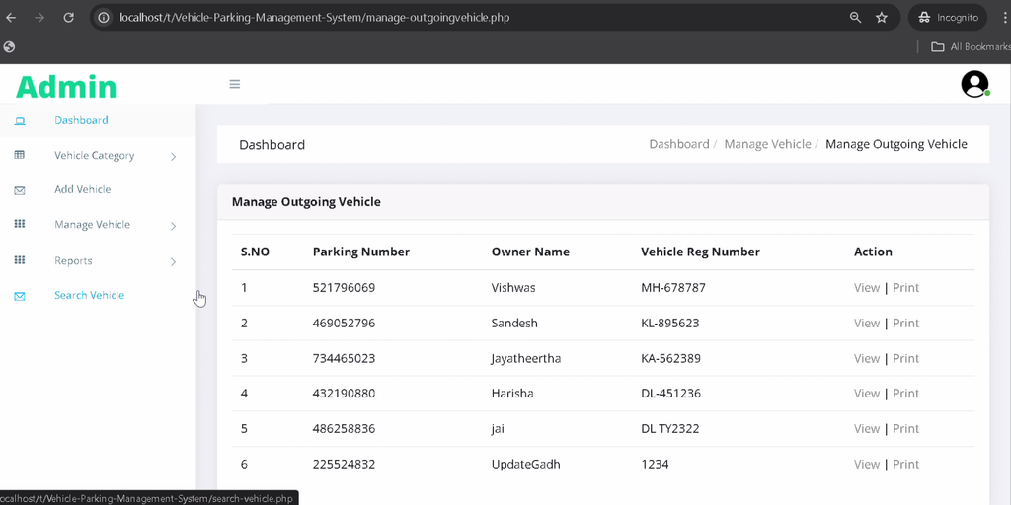The image size is (1011, 505).
Task: Click the Admin logo
Action: 66,87
